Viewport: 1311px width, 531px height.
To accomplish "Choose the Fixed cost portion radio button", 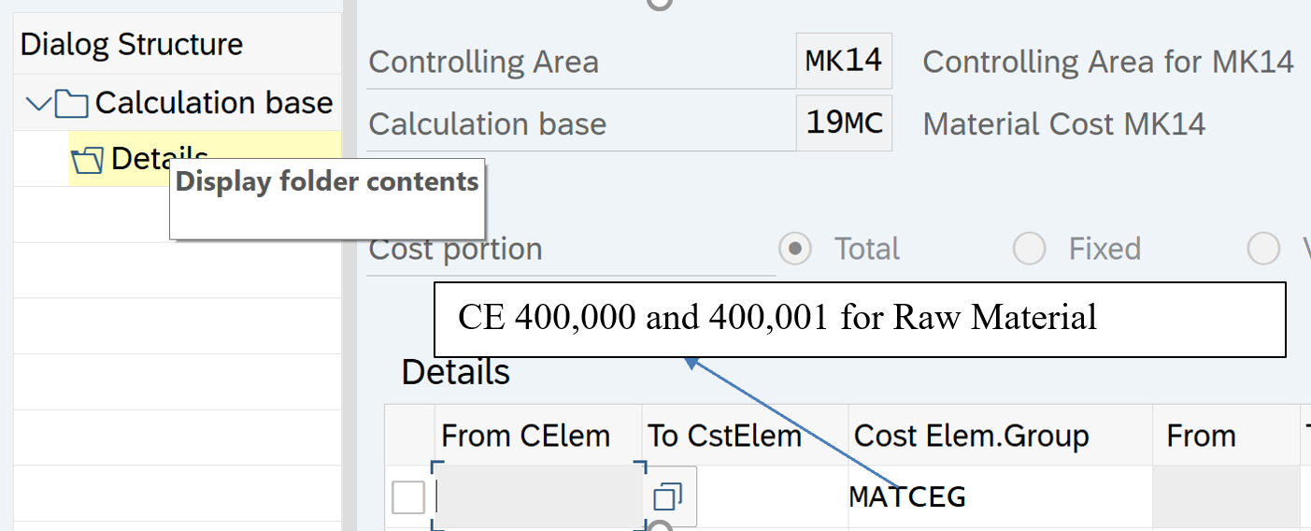I will [1029, 249].
